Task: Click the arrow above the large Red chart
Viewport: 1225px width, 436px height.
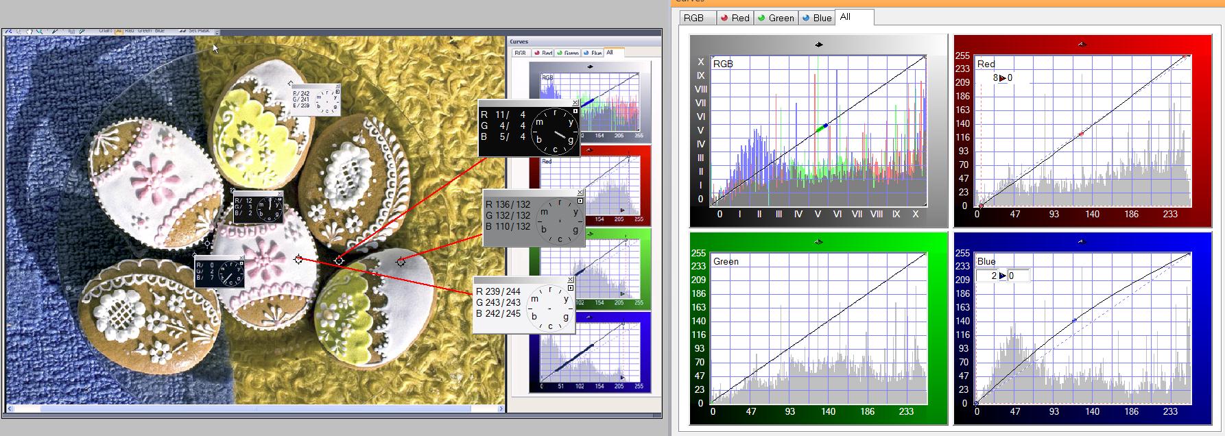Action: click(1082, 44)
